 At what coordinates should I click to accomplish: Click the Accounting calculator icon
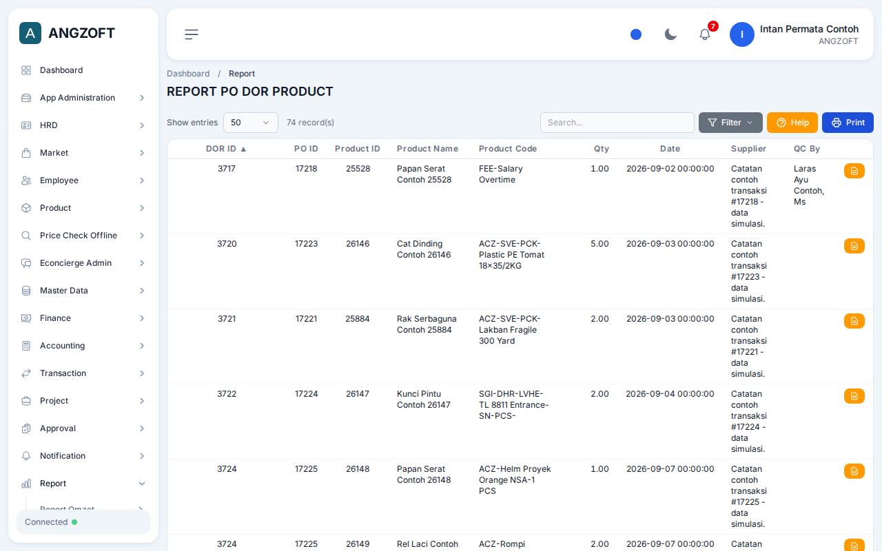coord(26,346)
